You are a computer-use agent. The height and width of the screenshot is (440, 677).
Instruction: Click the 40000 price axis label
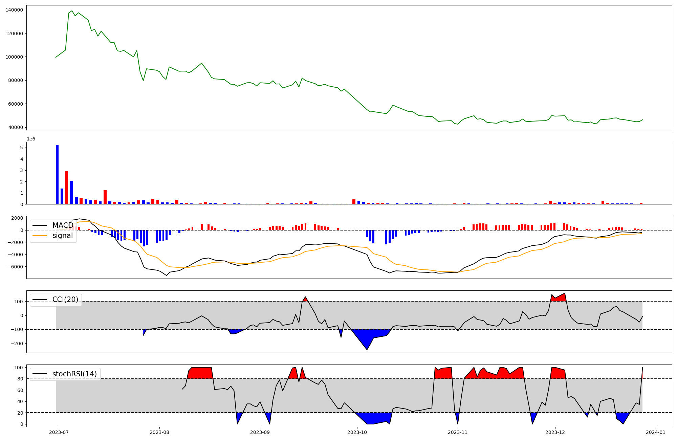(x=16, y=127)
